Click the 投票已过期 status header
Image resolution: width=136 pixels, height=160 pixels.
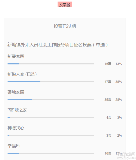(65, 26)
